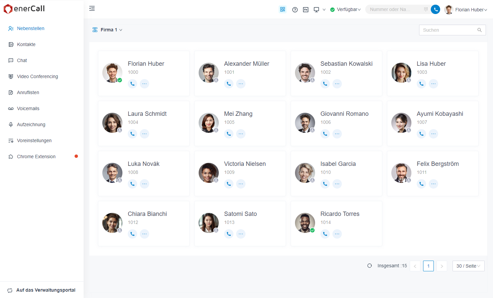The height and width of the screenshot is (298, 493).
Task: Refresh the extension list
Action: 370,266
